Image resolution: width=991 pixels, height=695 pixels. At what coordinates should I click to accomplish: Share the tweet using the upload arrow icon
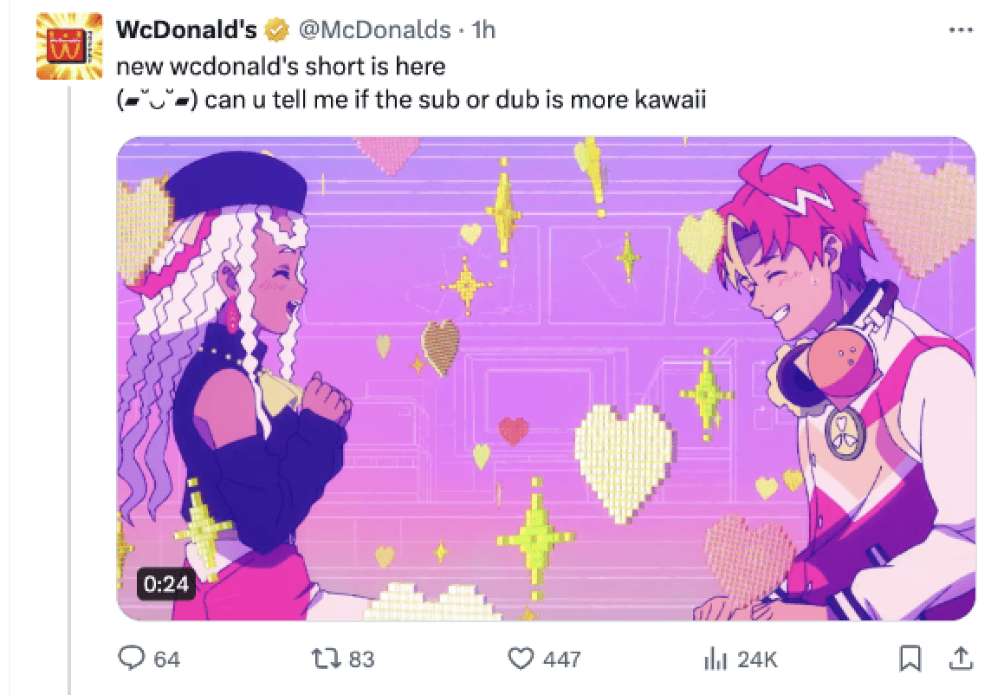tap(961, 658)
